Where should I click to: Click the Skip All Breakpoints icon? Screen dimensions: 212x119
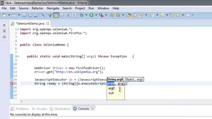point(43,15)
